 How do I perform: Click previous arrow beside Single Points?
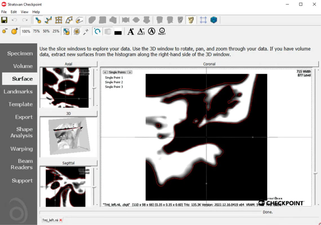[105, 72]
